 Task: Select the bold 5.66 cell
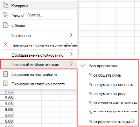7,98
